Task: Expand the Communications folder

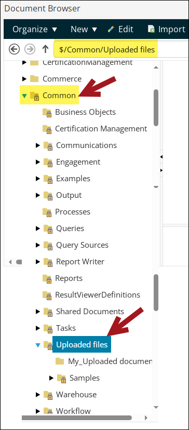Action: tap(38, 145)
